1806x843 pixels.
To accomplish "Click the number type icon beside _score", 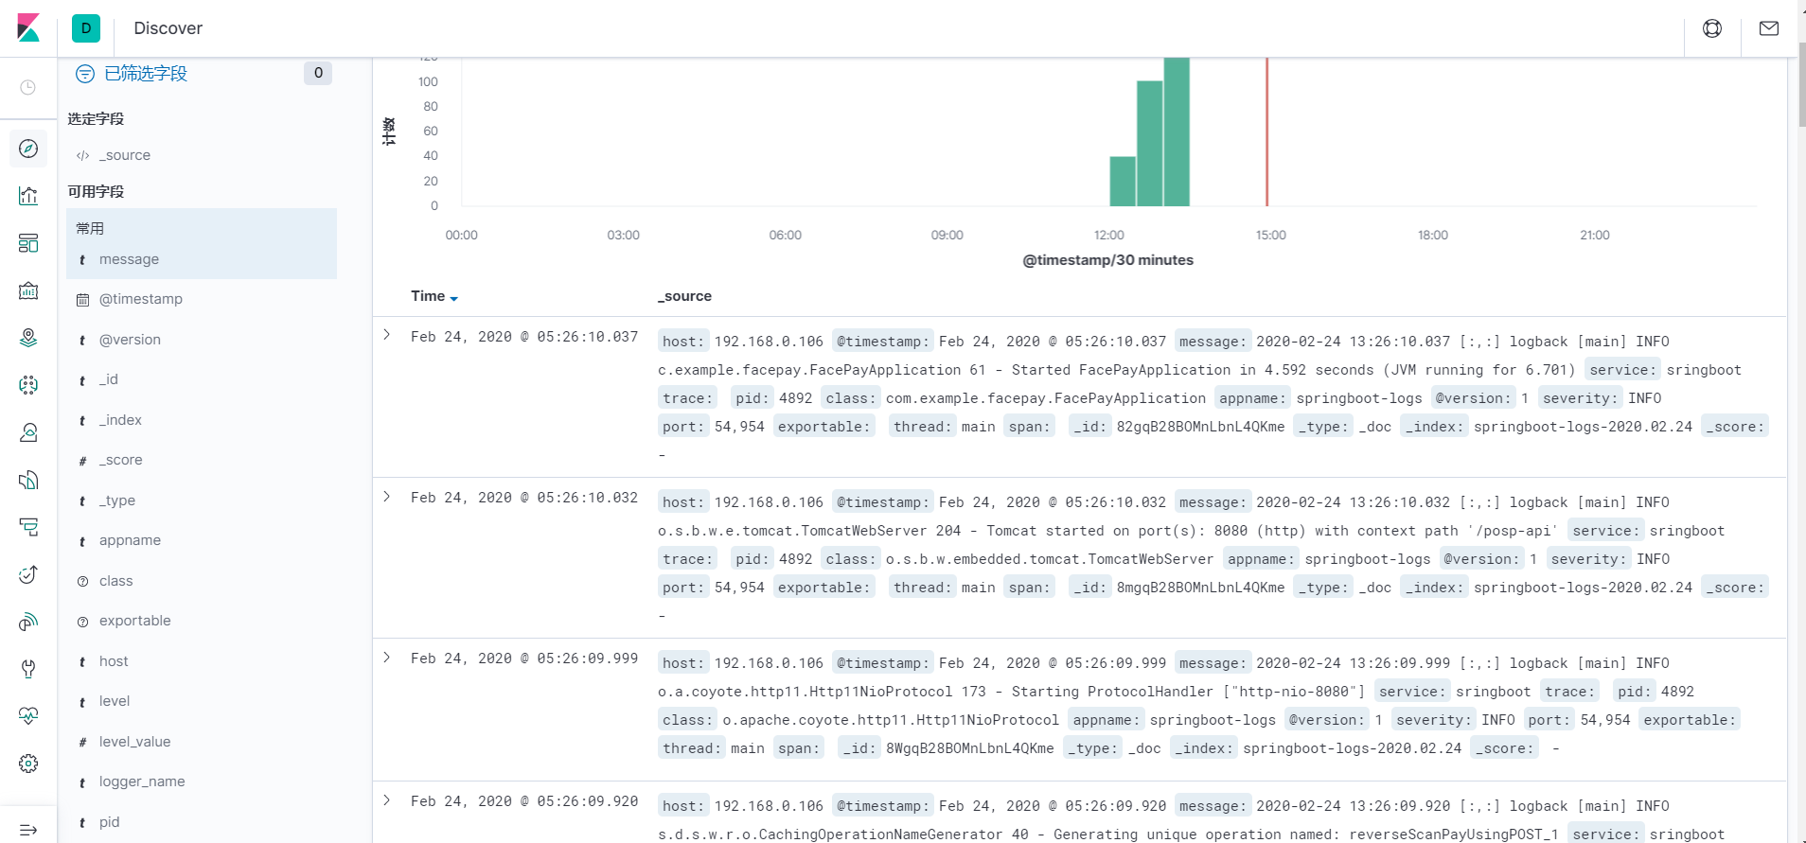I will (83, 461).
